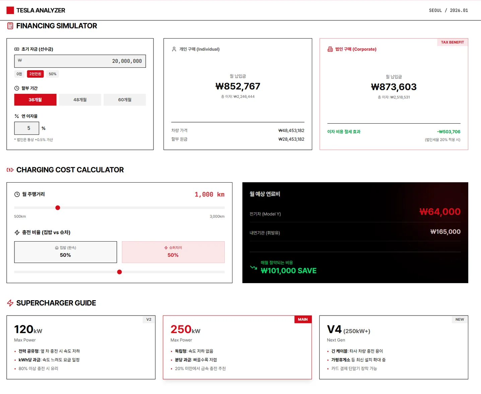Select the 집밥 (완속) 50% card
Viewport: 481px width, 394px height.
point(66,252)
